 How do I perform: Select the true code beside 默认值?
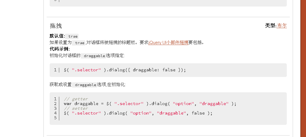pos(73,36)
